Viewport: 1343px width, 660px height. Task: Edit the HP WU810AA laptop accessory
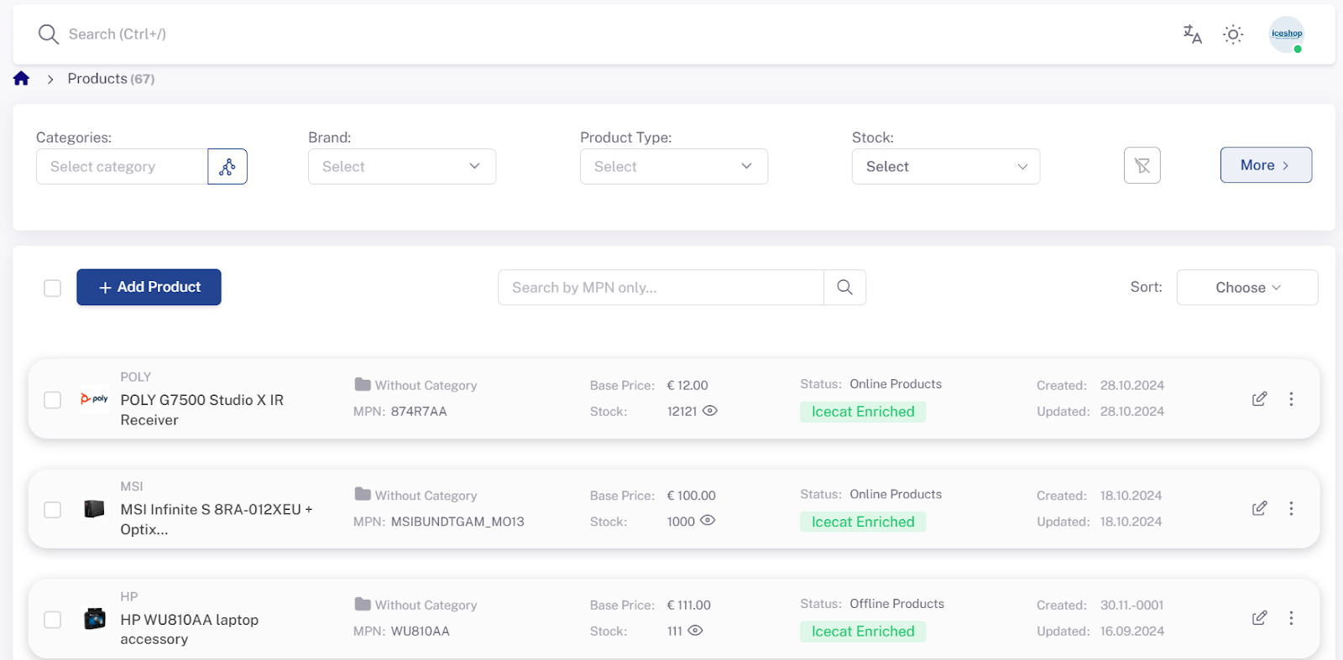pos(1259,618)
